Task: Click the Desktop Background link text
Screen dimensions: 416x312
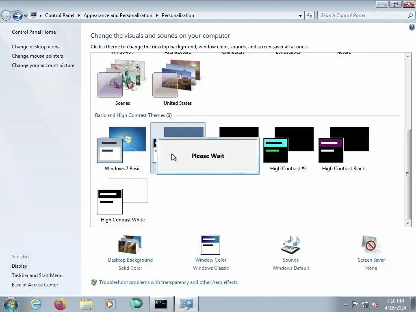Action: point(130,260)
